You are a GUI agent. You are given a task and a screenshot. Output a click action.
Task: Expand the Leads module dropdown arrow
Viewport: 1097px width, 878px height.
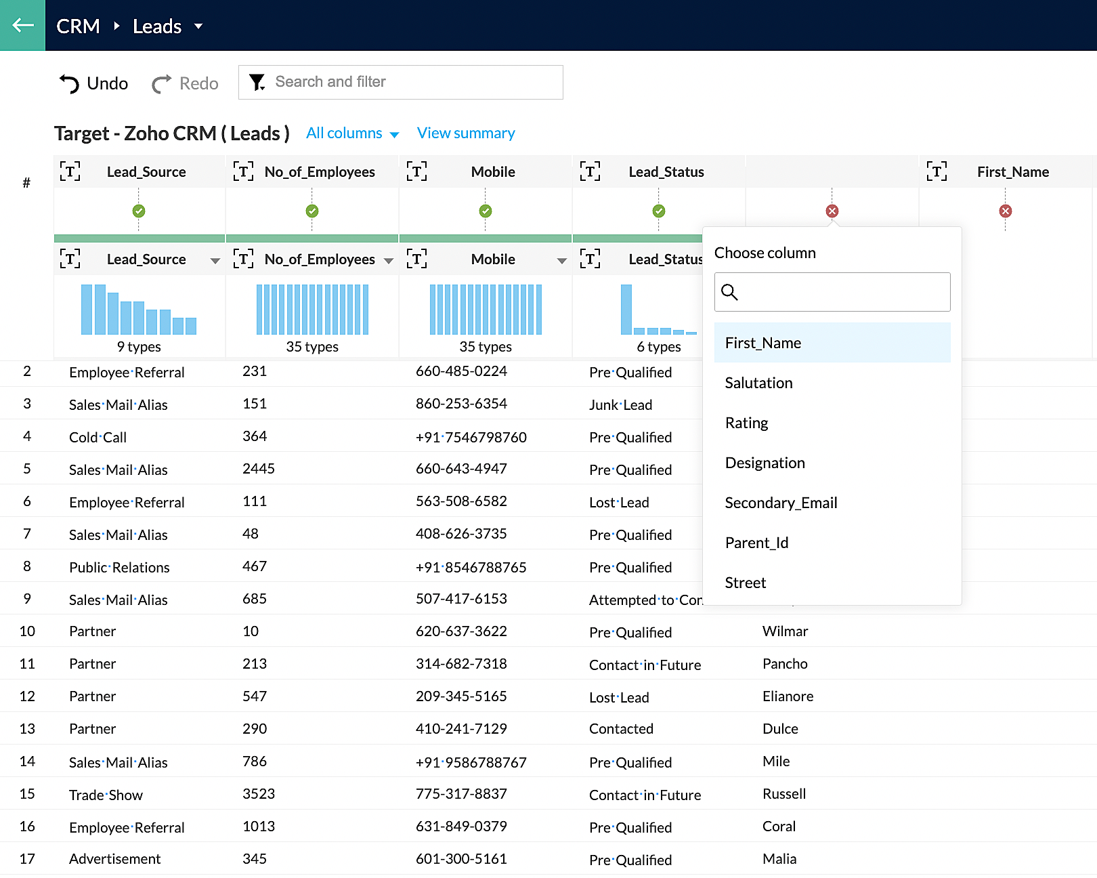[198, 26]
